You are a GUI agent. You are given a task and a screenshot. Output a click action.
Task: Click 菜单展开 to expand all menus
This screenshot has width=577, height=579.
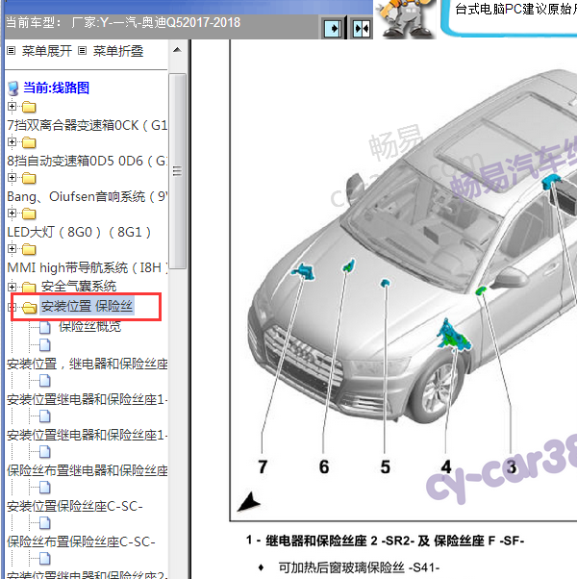47,51
